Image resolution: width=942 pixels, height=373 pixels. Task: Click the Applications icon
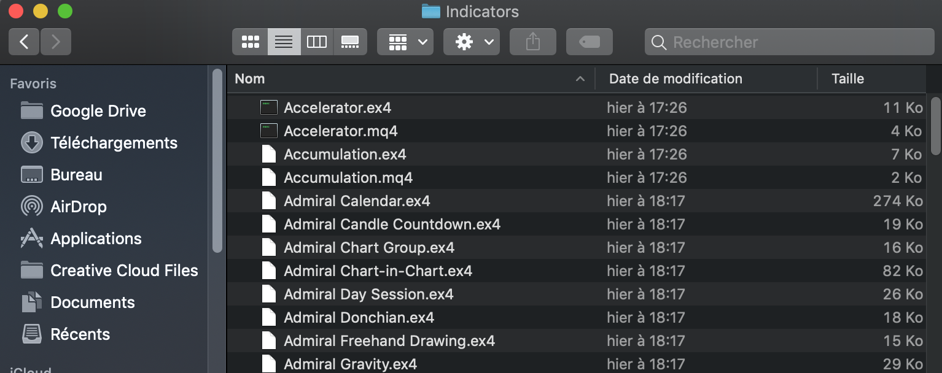pyautogui.click(x=32, y=238)
